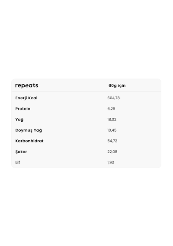Select the 604,78 energy value
Image resolution: width=173 pixels, height=246 pixels.
pyautogui.click(x=114, y=98)
